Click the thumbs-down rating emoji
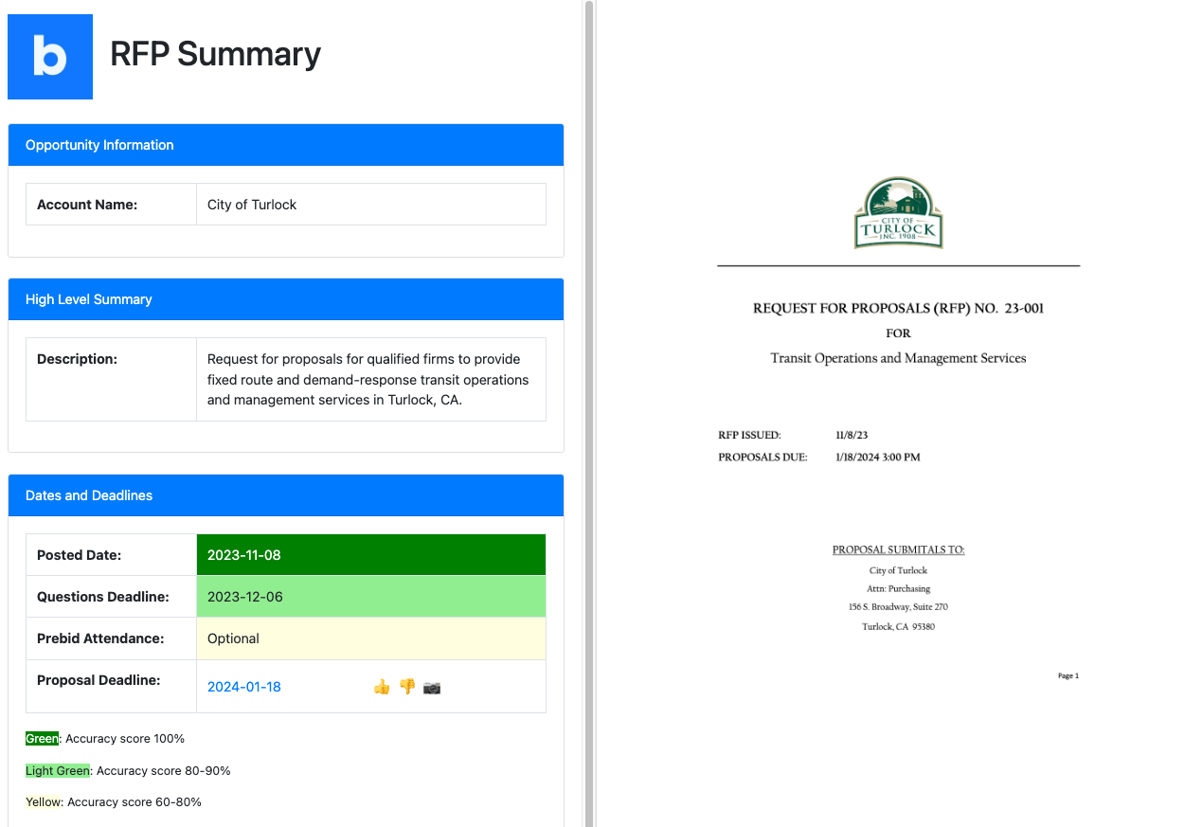Image resolution: width=1184 pixels, height=827 pixels. [x=406, y=686]
